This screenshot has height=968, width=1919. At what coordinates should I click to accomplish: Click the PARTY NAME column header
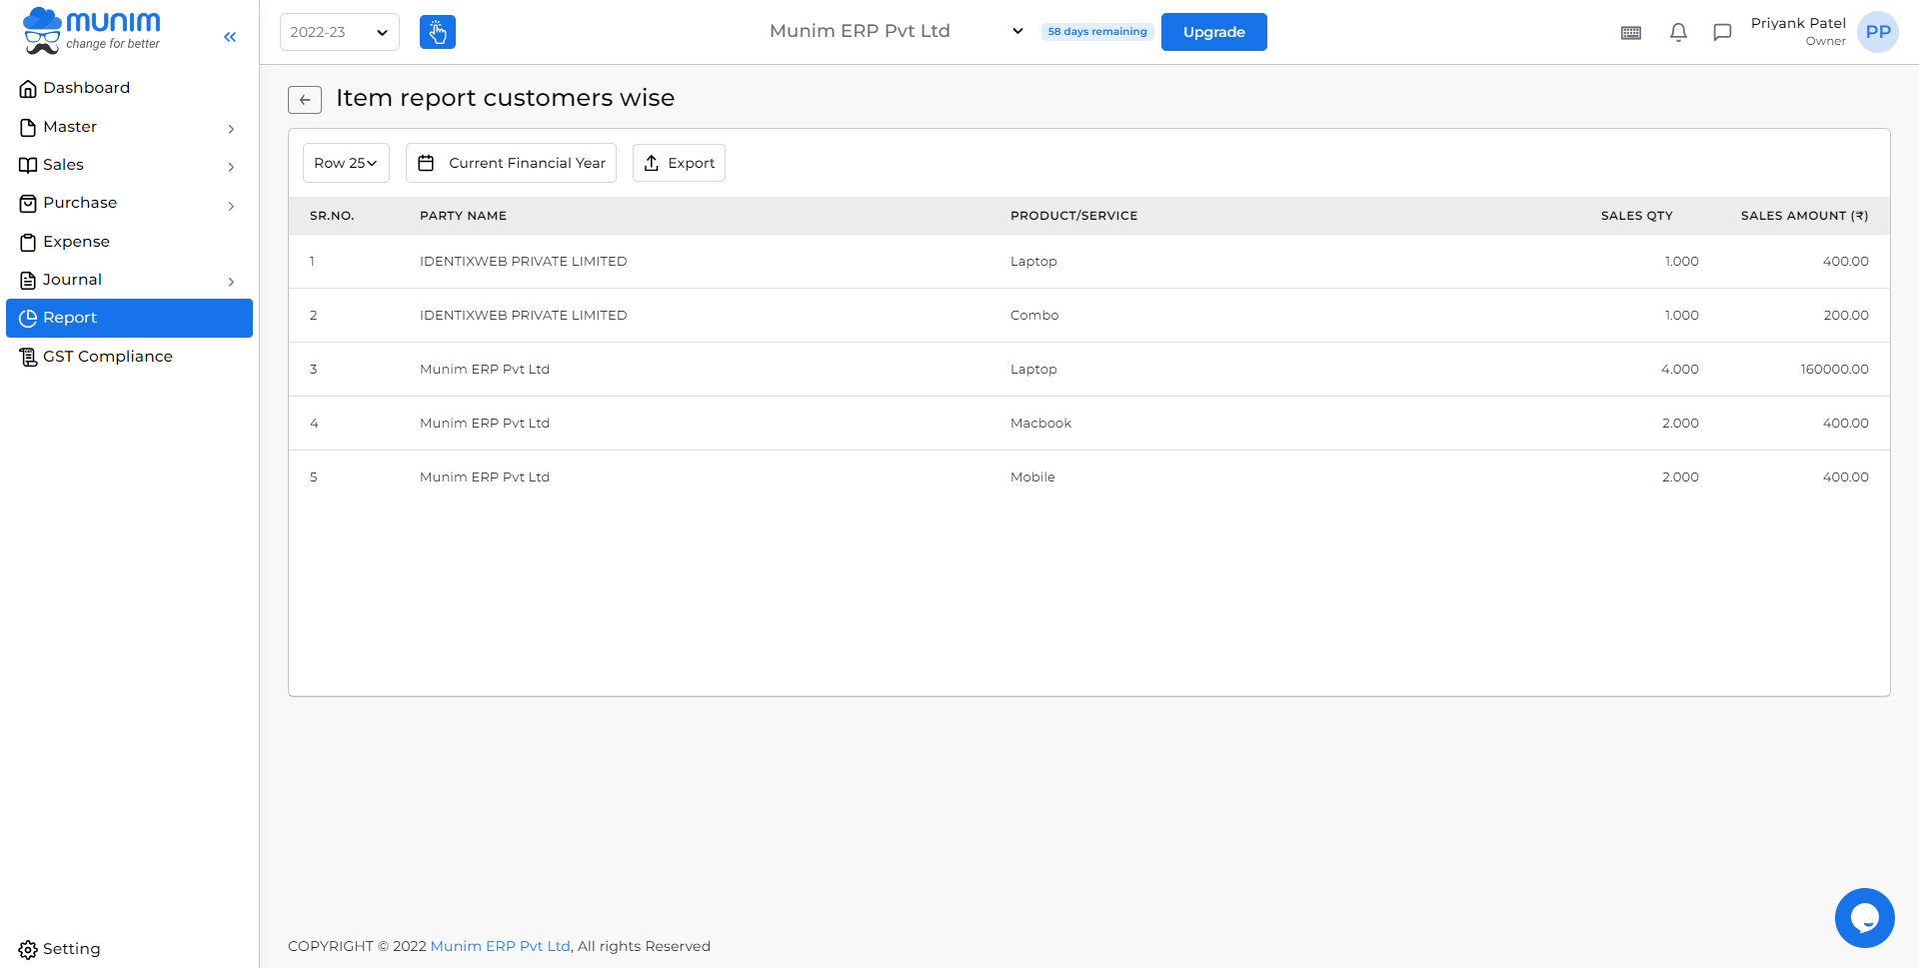click(463, 216)
